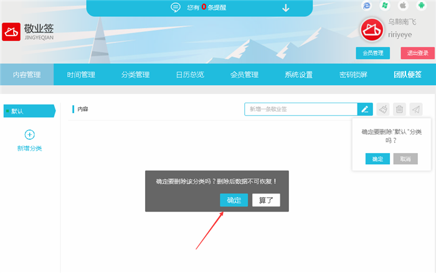The height and width of the screenshot is (273, 436).
Task: Select the 默认 category
Action: coord(29,111)
